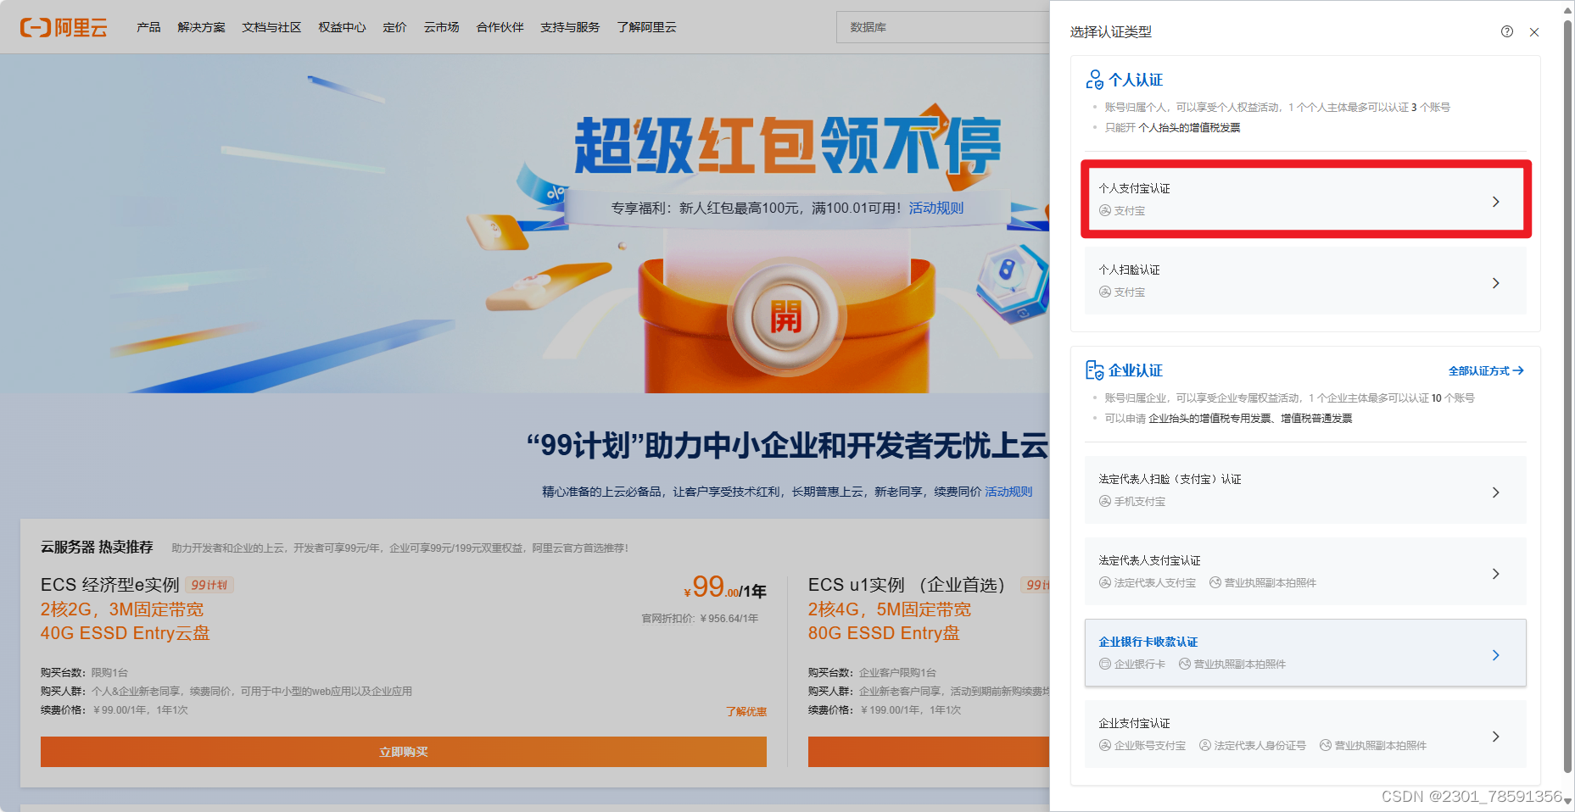The image size is (1575, 812).
Task: Open the 了解阿里云 menu
Action: 646,27
